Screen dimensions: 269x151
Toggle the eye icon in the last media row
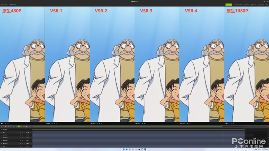pos(21,146)
